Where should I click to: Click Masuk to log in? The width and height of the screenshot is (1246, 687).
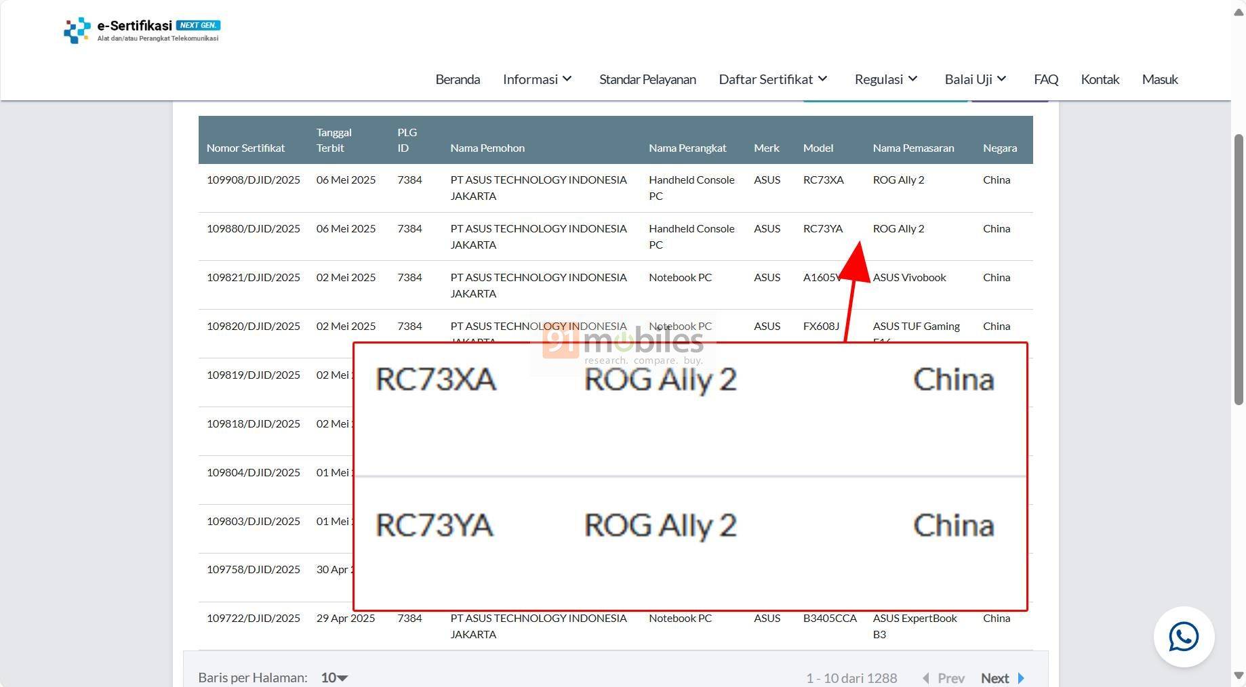point(1159,79)
